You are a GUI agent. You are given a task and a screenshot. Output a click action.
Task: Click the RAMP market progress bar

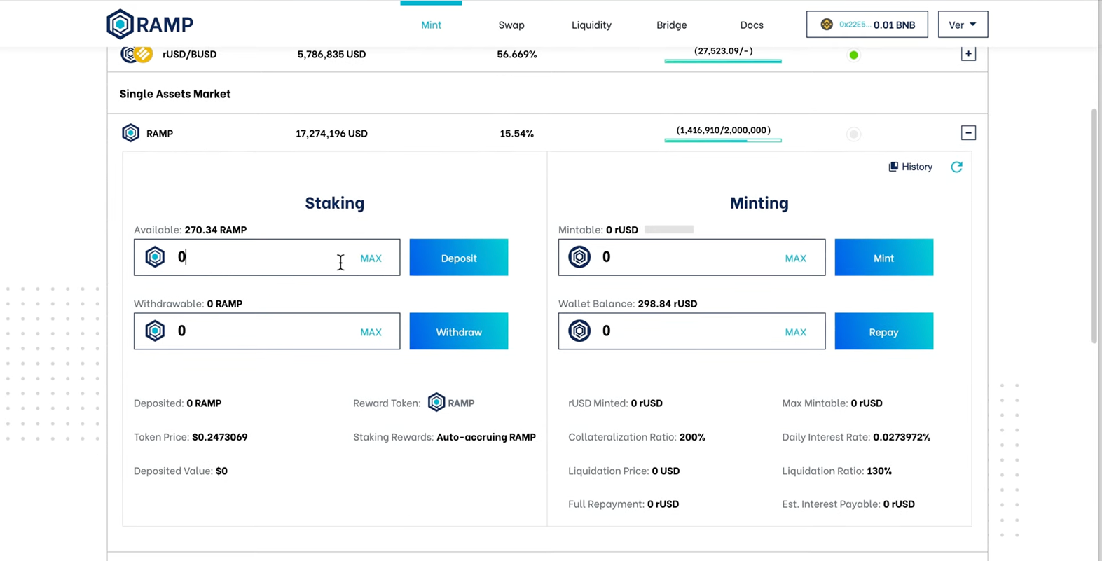point(722,141)
